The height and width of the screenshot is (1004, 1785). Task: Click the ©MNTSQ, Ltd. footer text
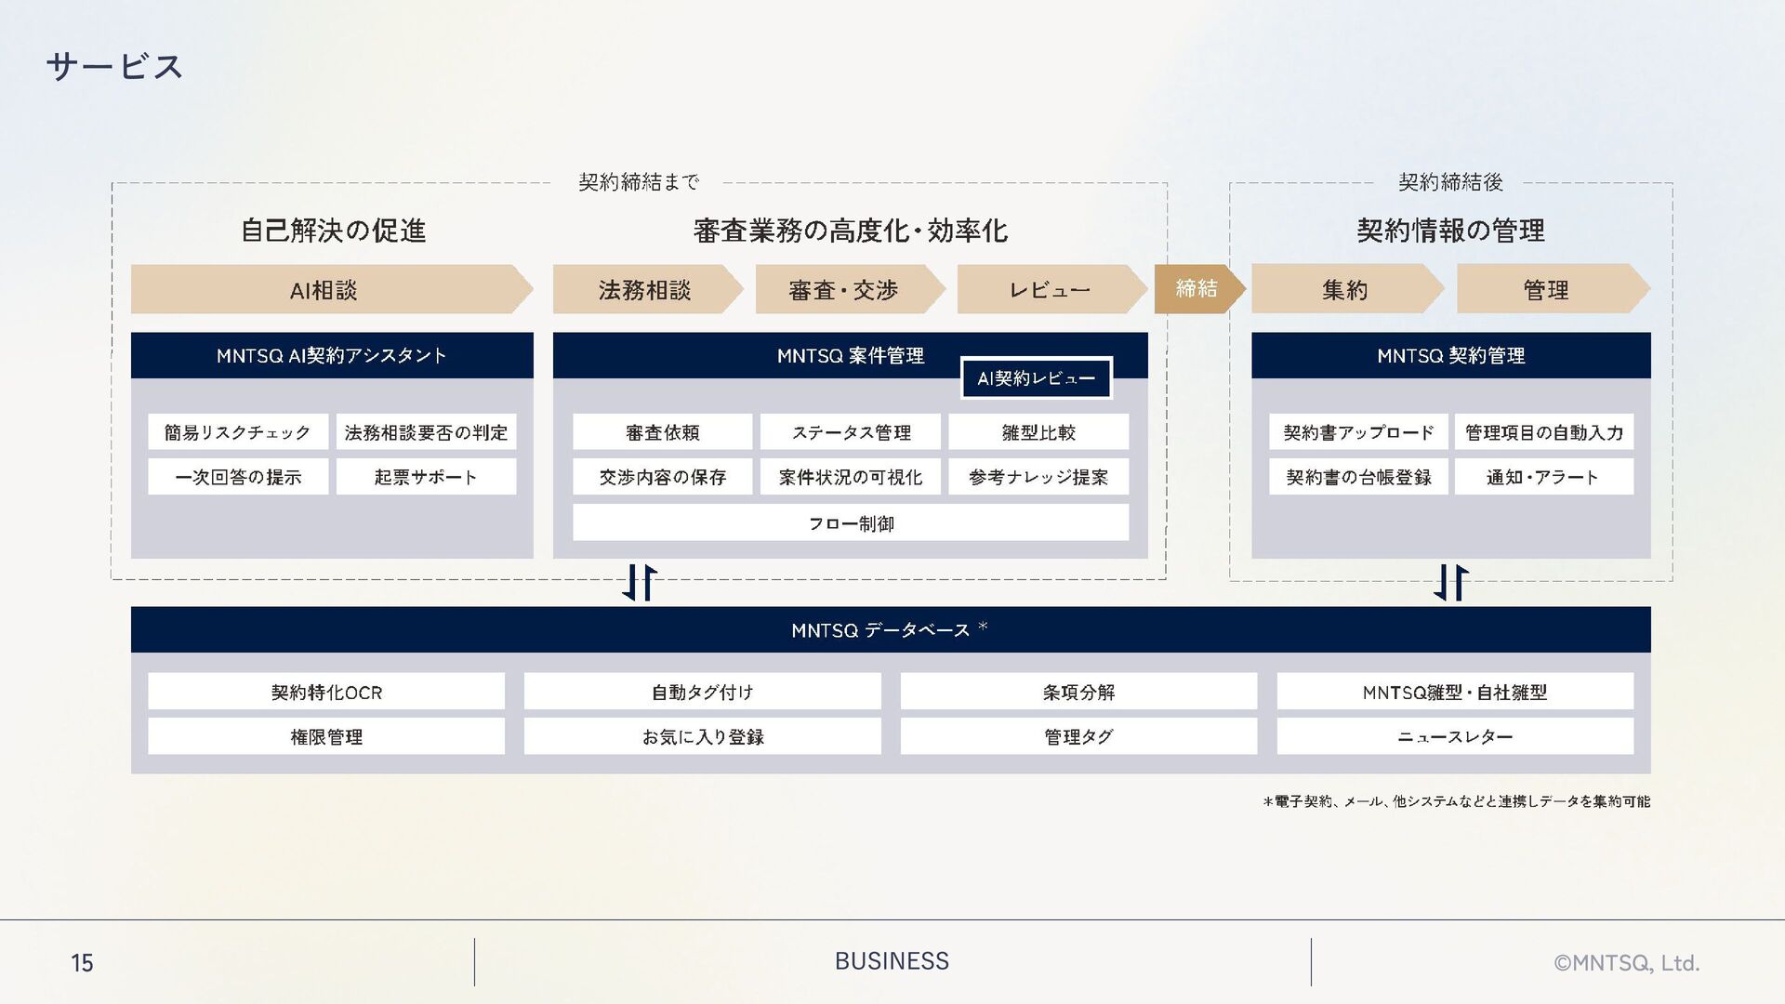(x=1626, y=963)
